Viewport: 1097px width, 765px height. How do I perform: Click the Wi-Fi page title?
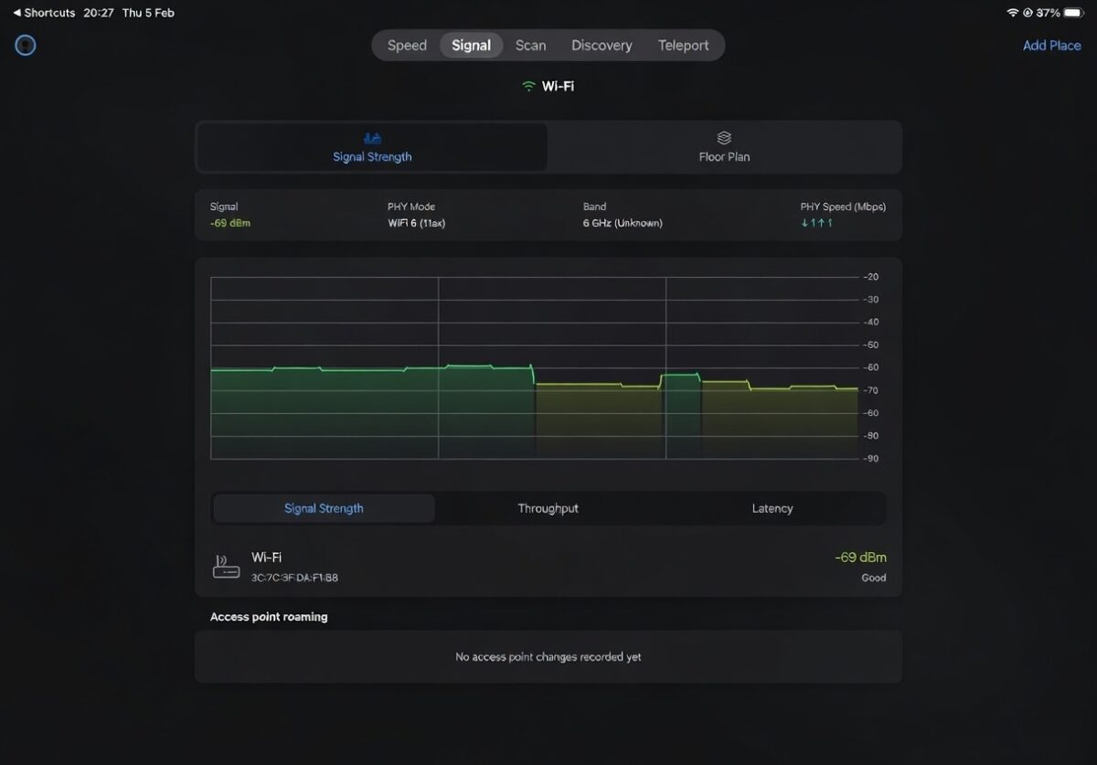558,86
